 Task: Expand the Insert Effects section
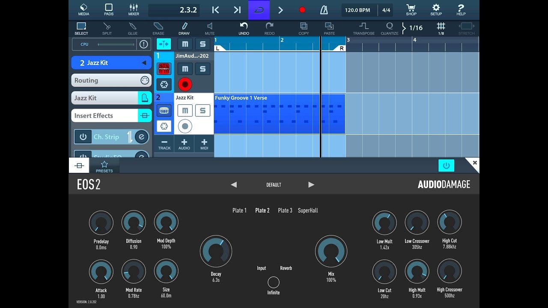(111, 115)
